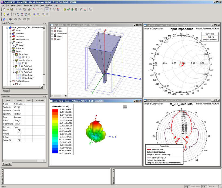Select the Report3D properties tab
222x188 pixels.
coord(7,164)
